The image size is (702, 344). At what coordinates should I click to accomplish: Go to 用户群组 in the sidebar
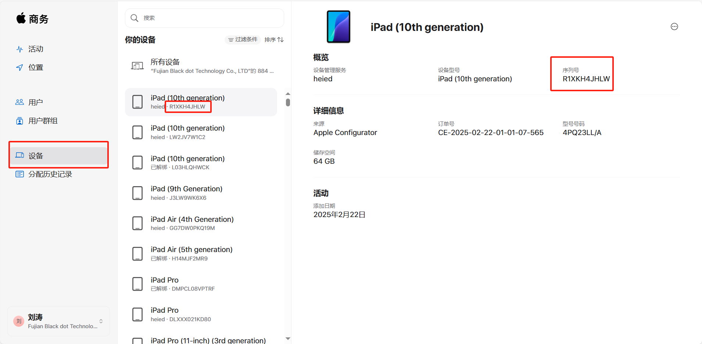tap(43, 121)
